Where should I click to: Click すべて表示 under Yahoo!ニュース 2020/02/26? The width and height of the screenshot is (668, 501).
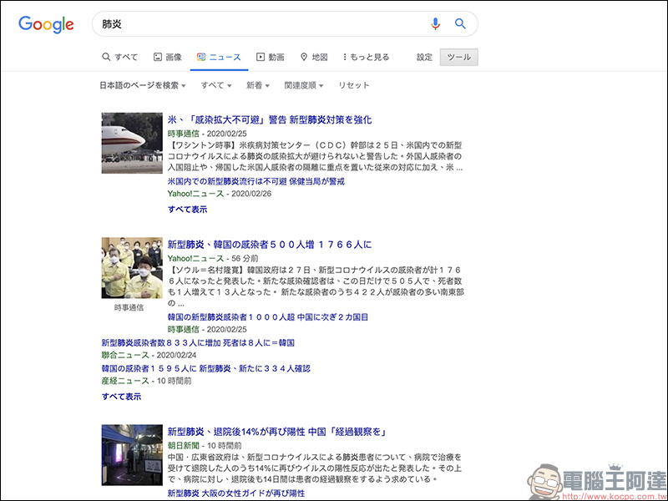[187, 210]
